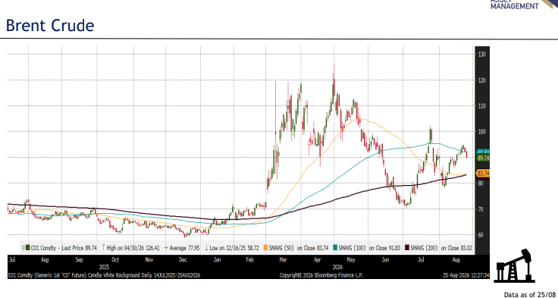The width and height of the screenshot is (558, 298).
Task: Click the 110 price axis label
Action: [482, 105]
